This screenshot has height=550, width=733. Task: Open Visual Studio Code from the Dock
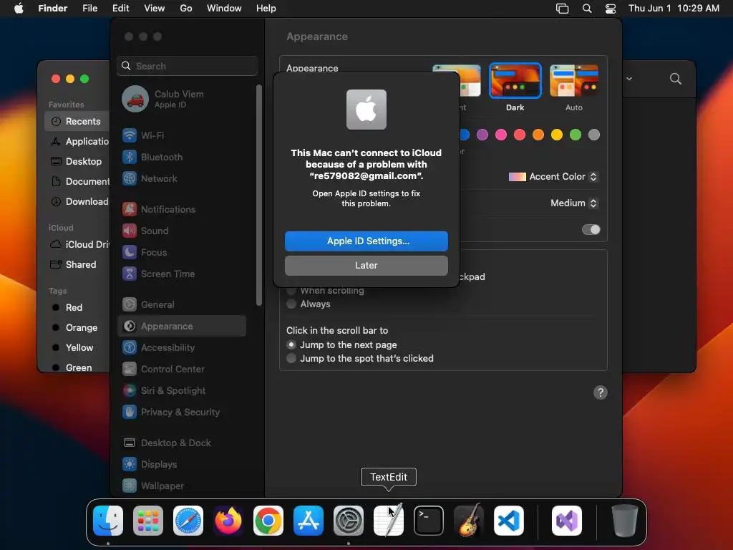click(509, 521)
